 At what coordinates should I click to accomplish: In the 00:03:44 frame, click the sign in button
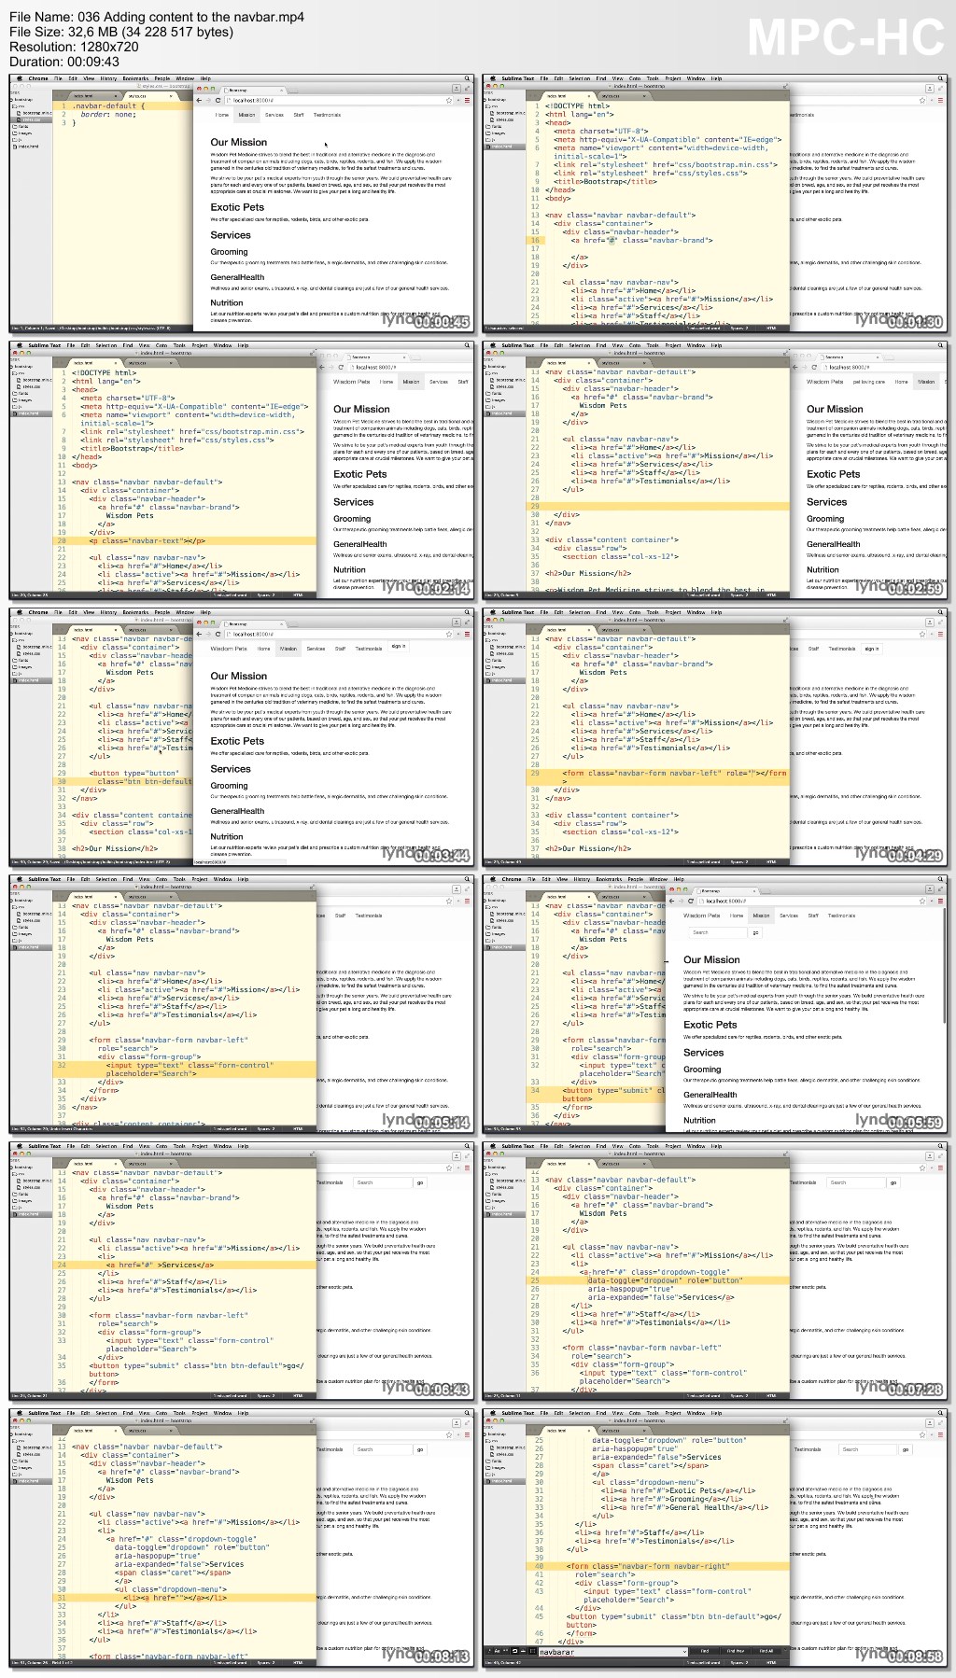pos(399,647)
